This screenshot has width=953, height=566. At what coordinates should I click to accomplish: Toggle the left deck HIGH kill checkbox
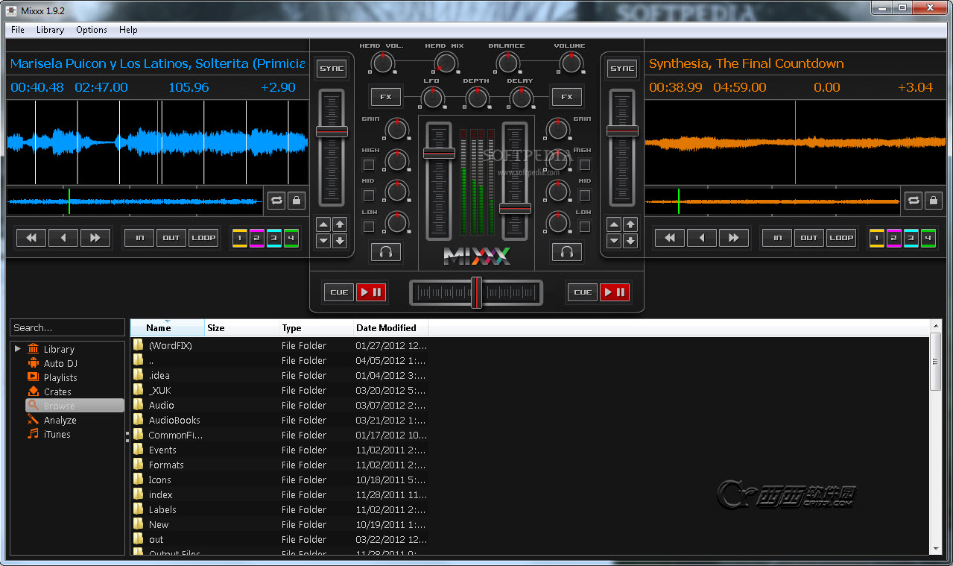coord(368,165)
